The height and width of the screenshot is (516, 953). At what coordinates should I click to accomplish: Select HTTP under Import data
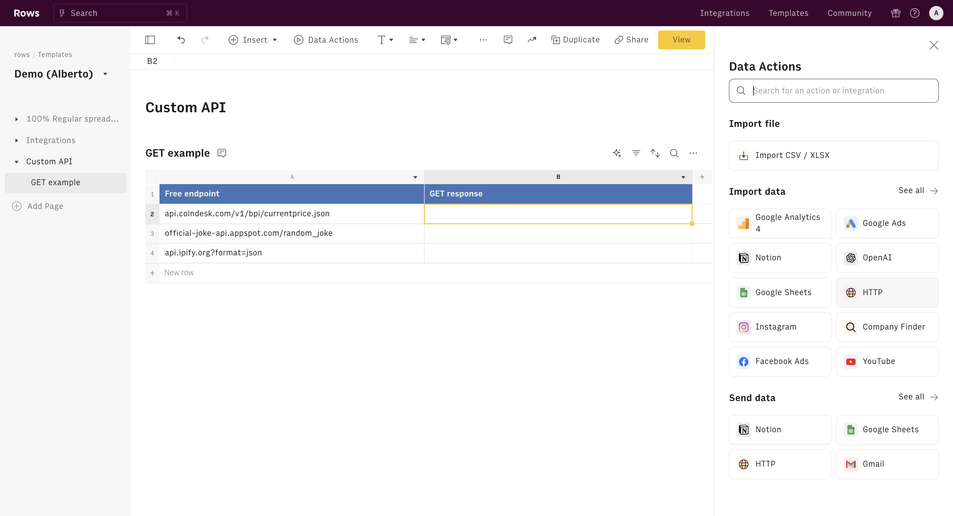point(887,292)
